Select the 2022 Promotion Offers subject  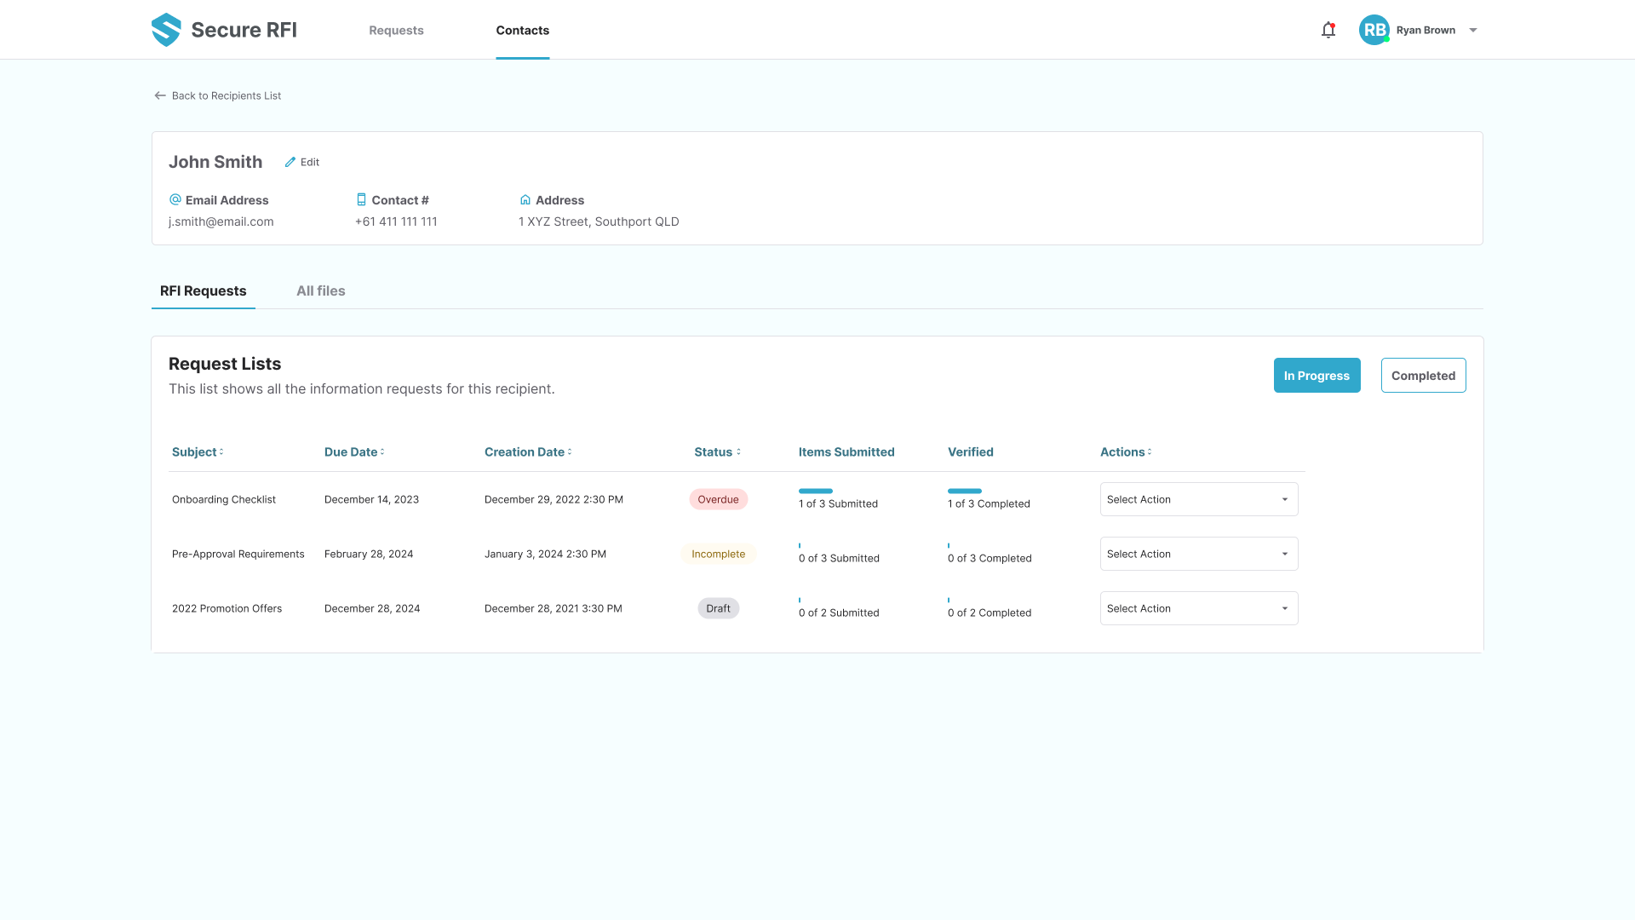coord(227,608)
